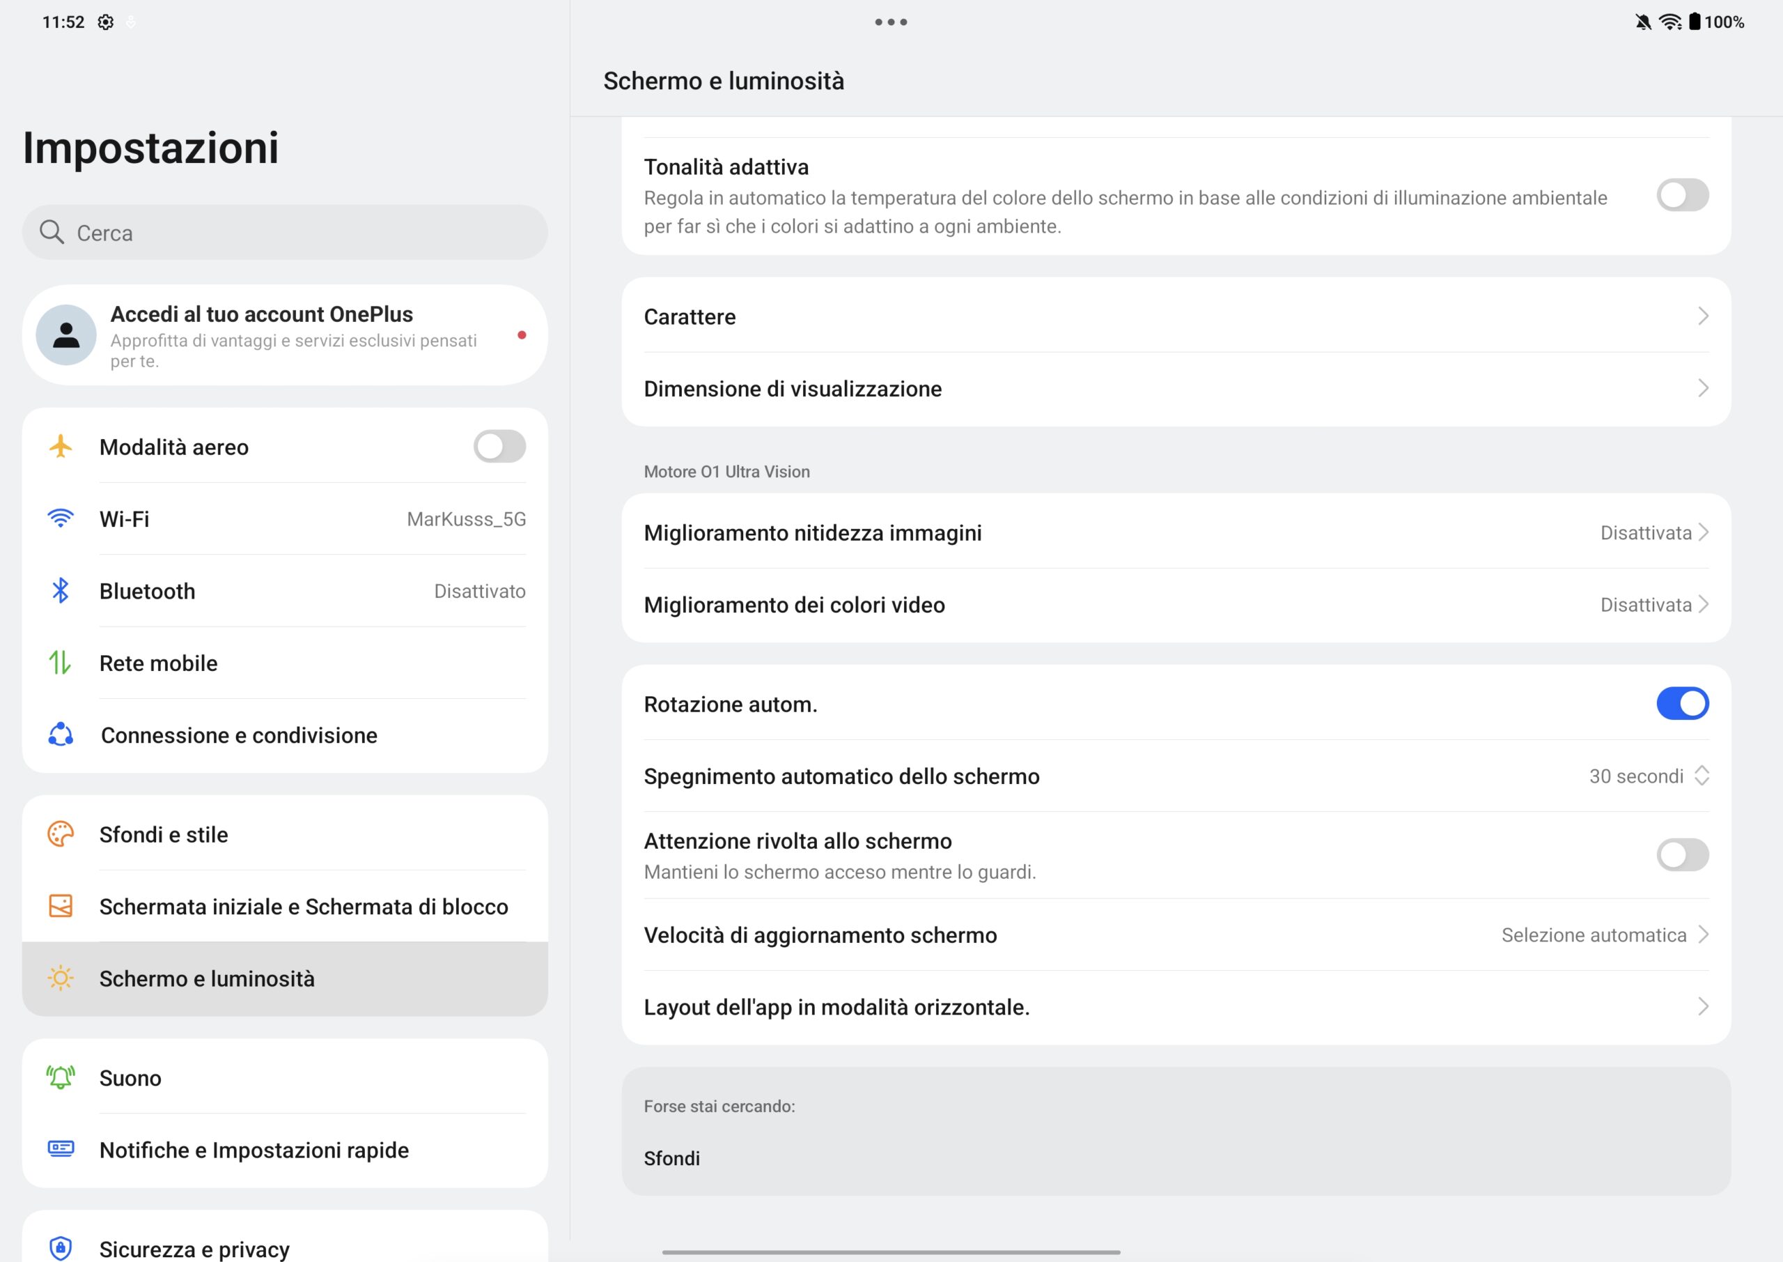
Task: Tap the red notification dot on account card
Action: click(522, 335)
